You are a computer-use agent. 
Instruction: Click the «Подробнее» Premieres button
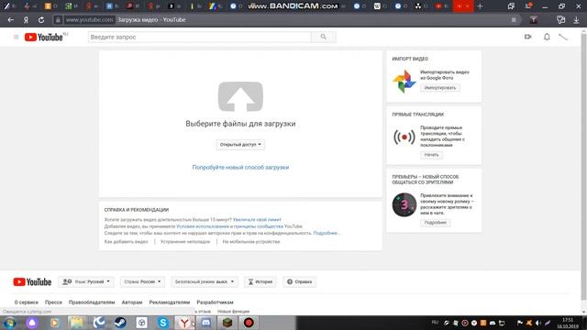click(x=436, y=223)
